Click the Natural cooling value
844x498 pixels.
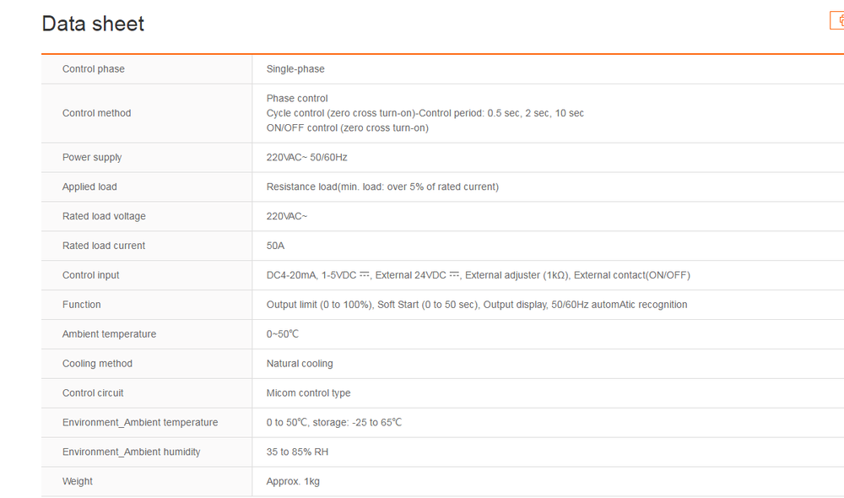[300, 364]
